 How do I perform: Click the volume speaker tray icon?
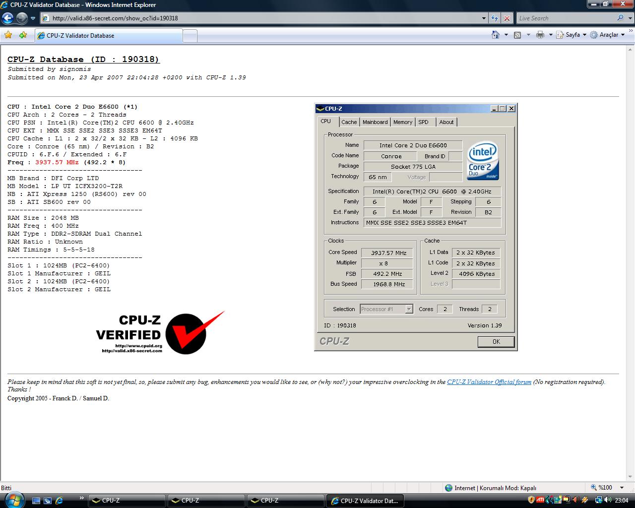608,500
